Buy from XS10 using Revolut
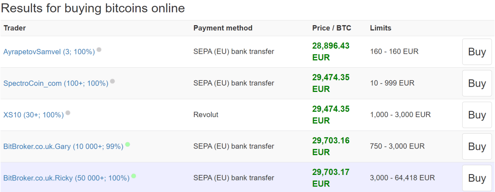Viewport: 495px width, 192px height. (477, 114)
